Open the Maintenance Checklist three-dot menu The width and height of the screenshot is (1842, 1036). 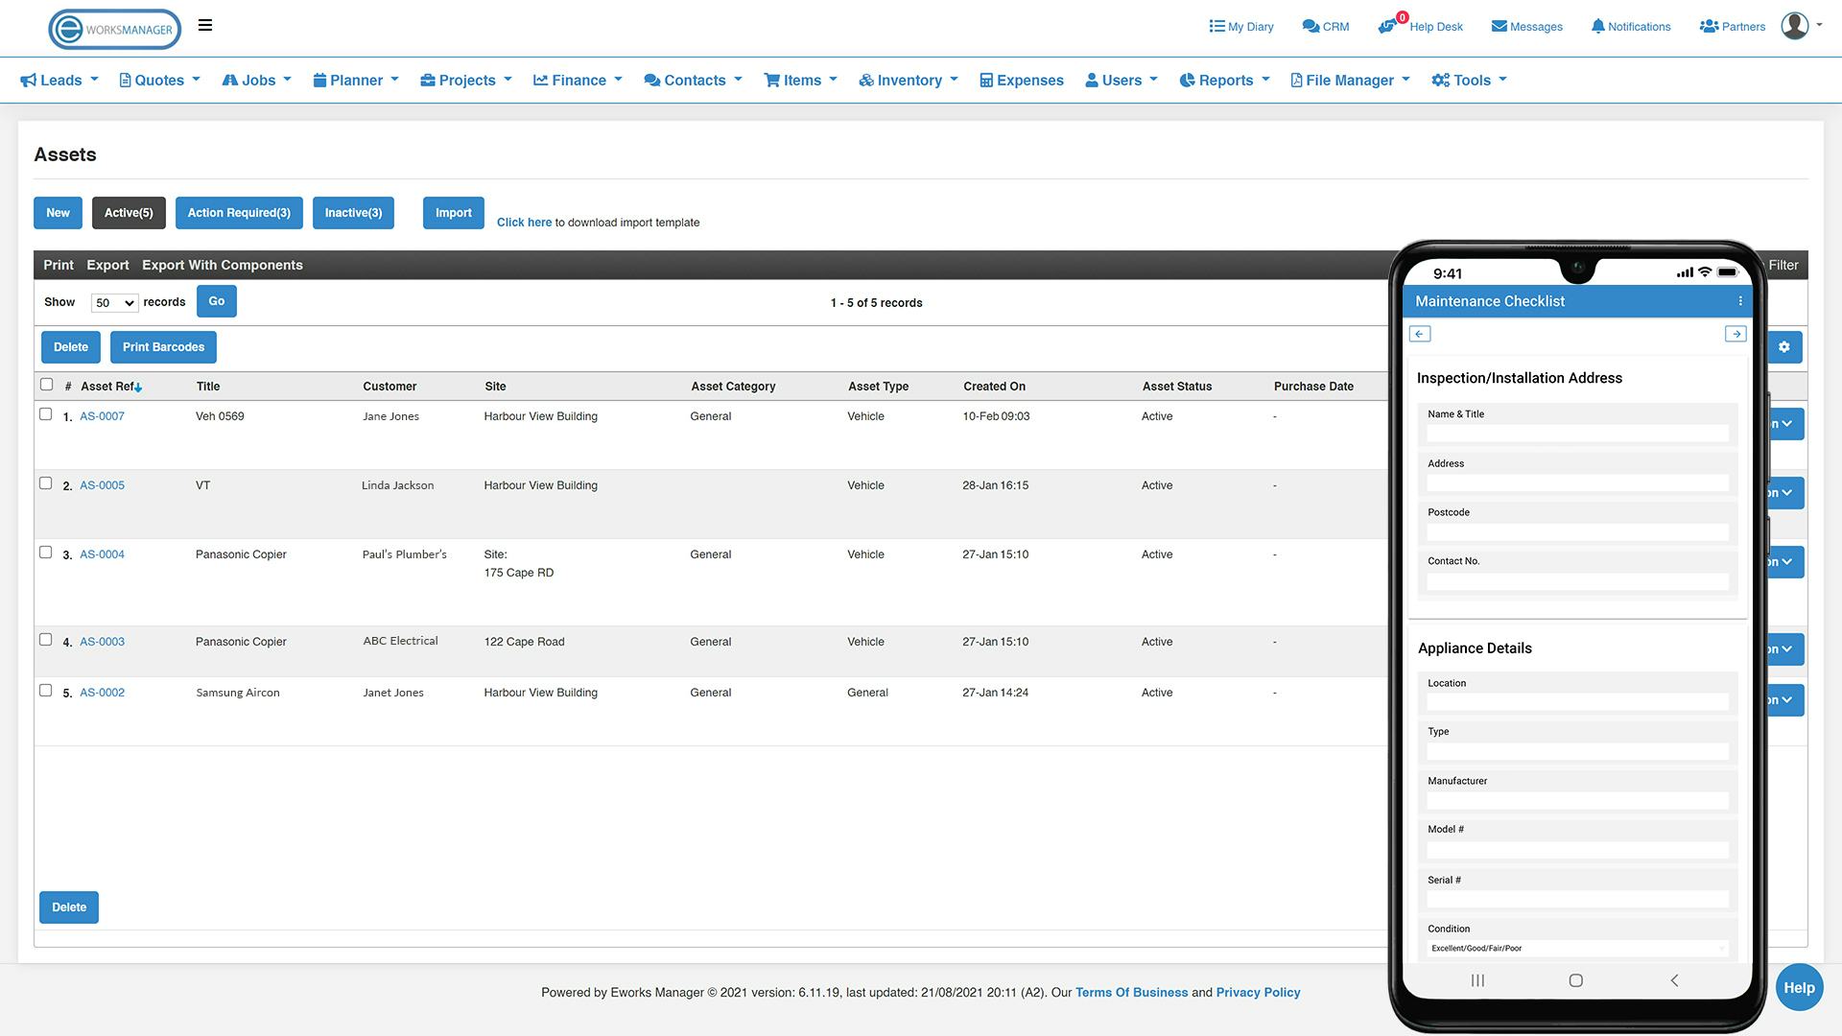click(1741, 300)
